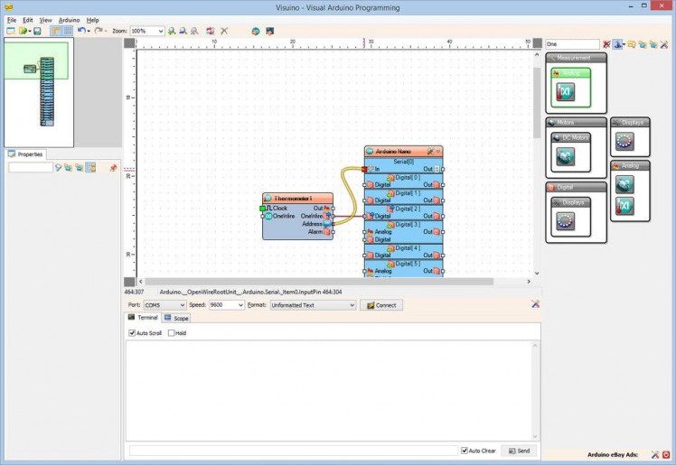Select the thermometer component in Measurement palette

[565, 91]
